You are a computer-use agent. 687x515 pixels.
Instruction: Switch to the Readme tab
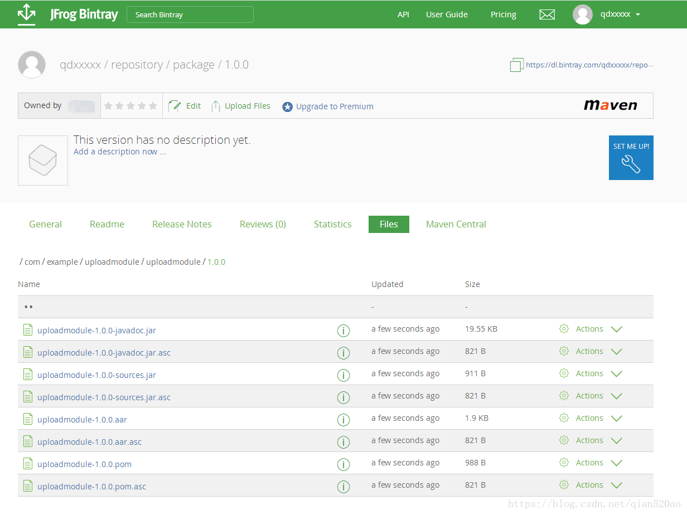pyautogui.click(x=107, y=224)
